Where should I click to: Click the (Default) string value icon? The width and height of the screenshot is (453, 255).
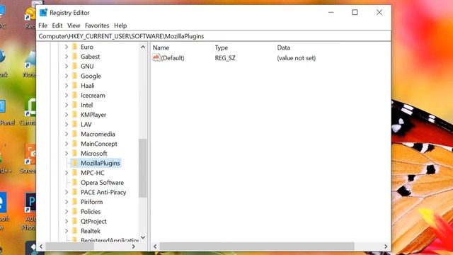(x=156, y=58)
